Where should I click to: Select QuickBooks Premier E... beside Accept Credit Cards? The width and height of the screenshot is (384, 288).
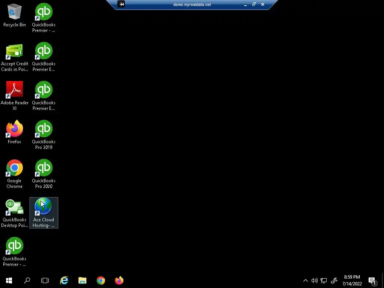pyautogui.click(x=44, y=57)
